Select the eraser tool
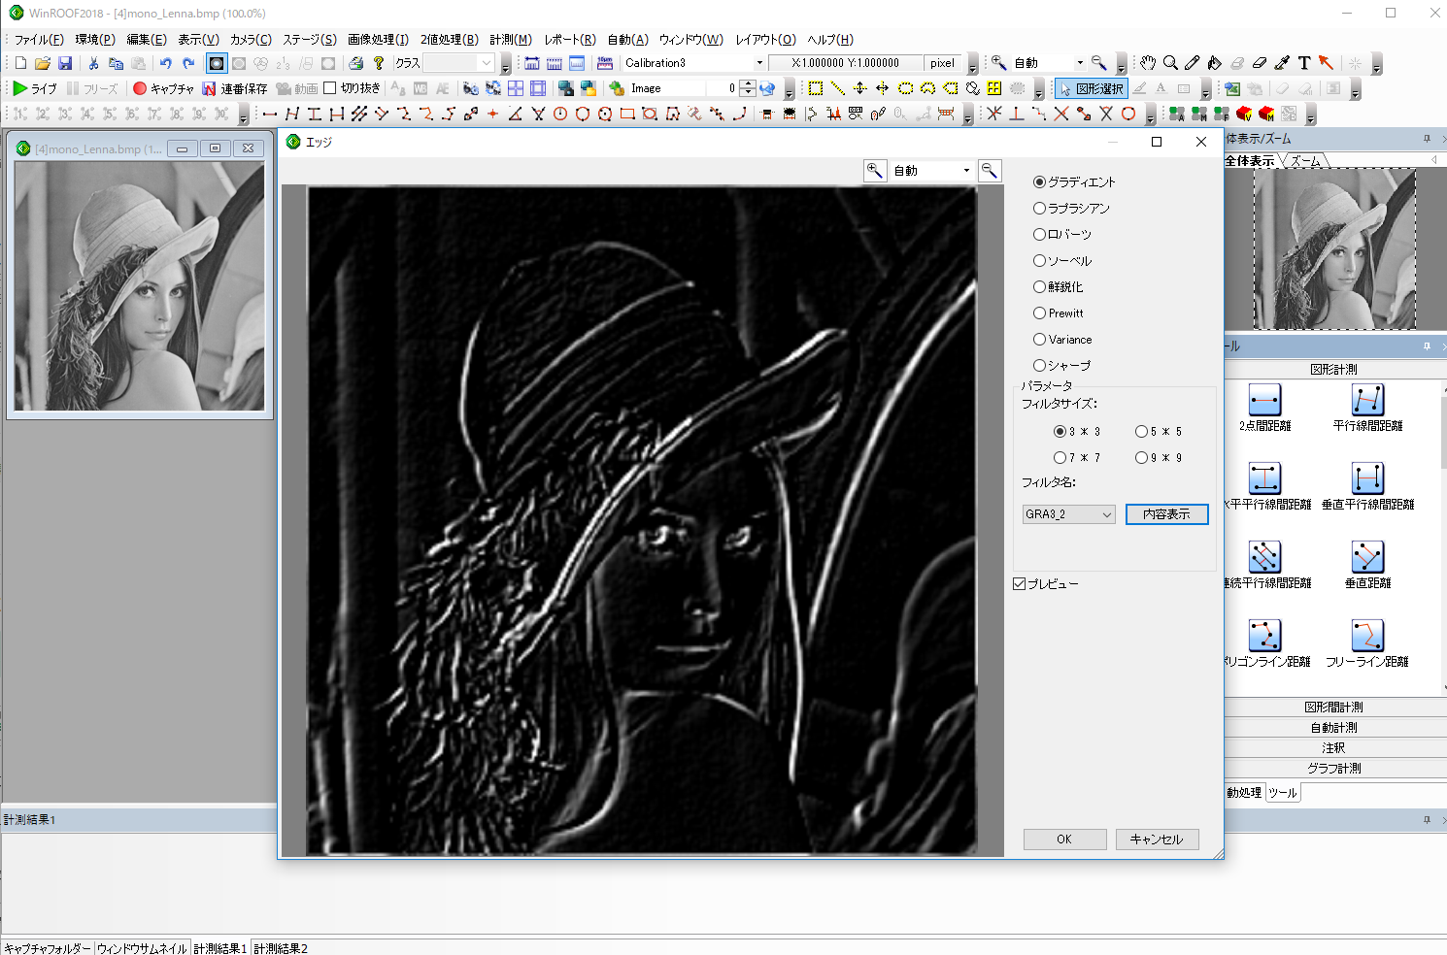Screen dimensions: 1447x955 click(1260, 63)
